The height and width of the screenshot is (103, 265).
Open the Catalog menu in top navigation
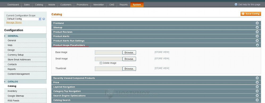tap(39, 5)
